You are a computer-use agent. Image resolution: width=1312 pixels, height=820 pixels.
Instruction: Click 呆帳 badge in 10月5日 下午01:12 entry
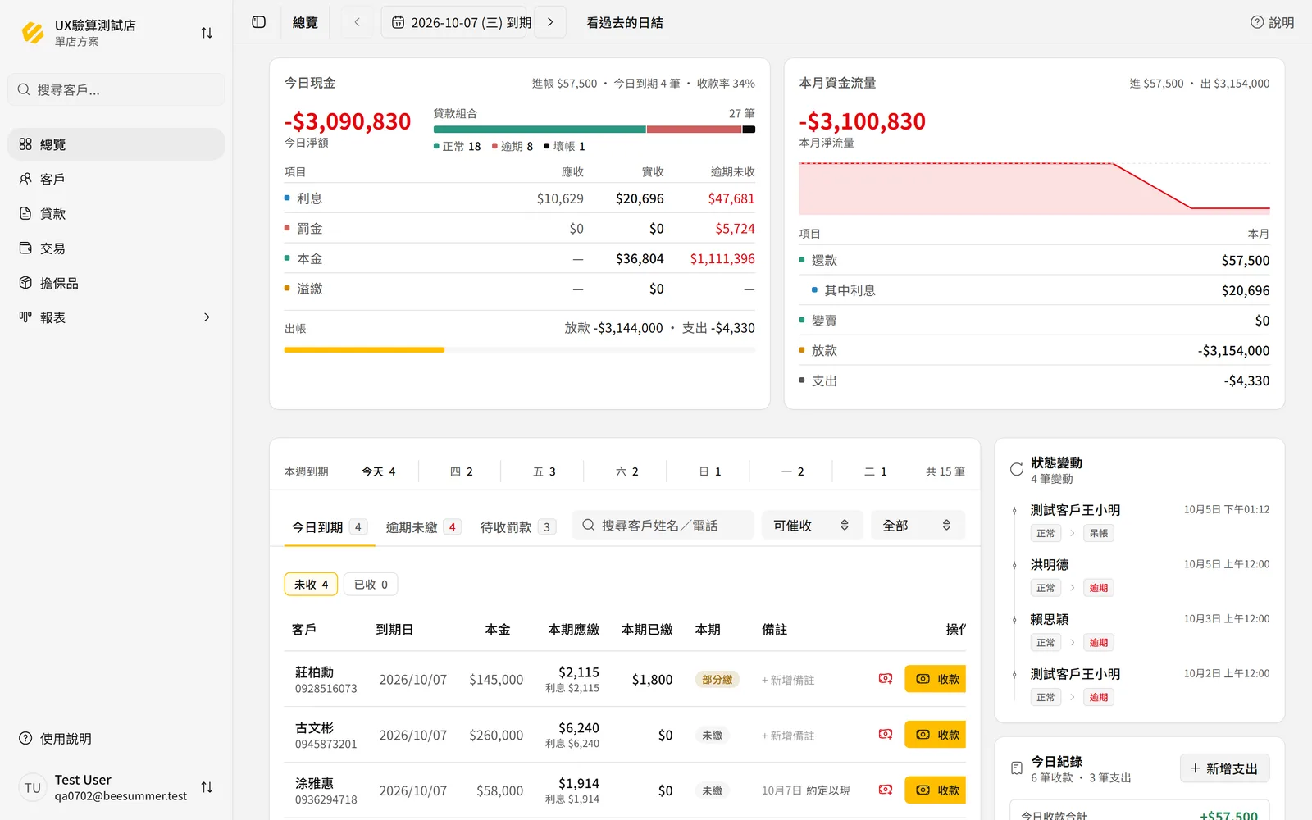(1098, 533)
